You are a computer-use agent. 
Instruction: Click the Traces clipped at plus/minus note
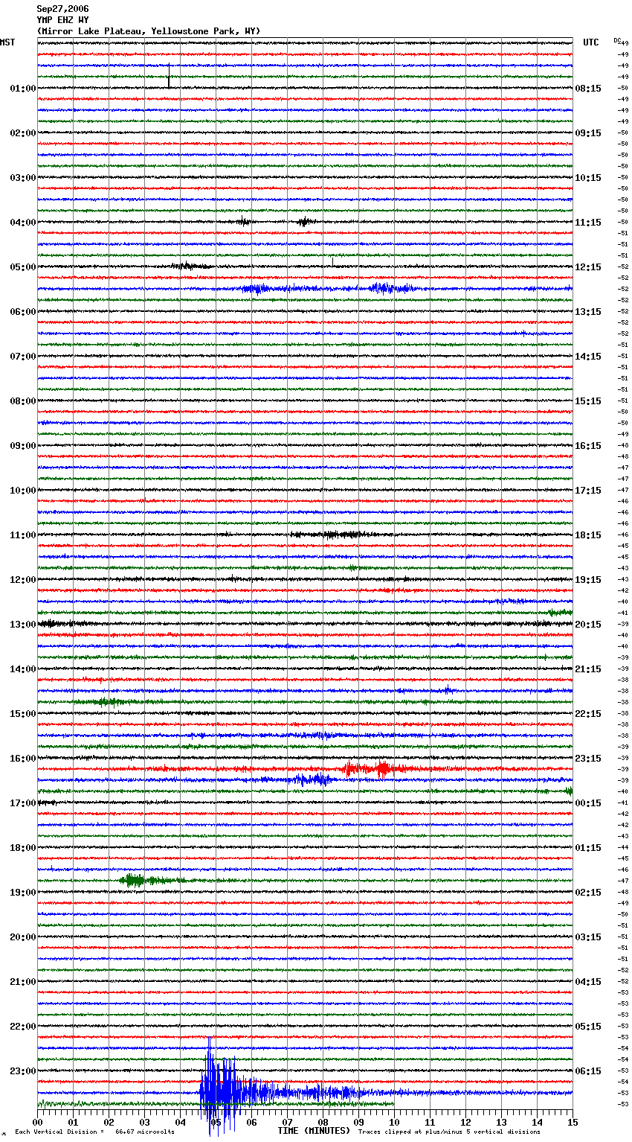[x=449, y=1132]
